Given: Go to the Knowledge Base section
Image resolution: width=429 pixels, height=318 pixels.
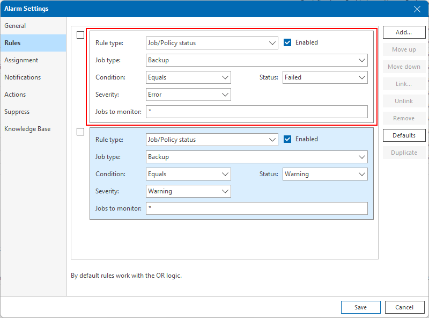Looking at the screenshot, I should pos(27,129).
